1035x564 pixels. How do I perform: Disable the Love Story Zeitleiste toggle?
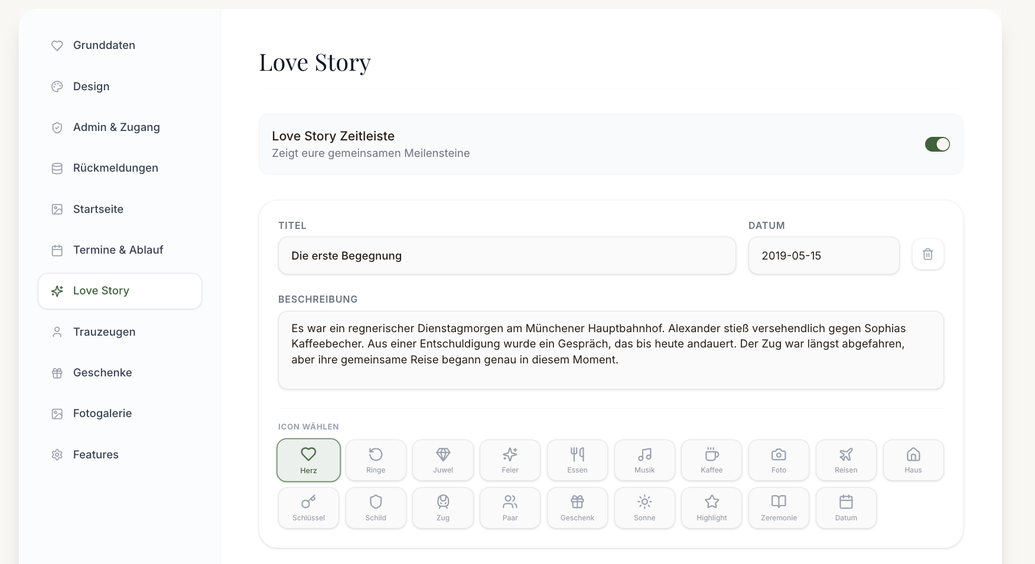point(938,144)
